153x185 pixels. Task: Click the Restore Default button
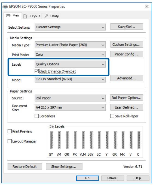25,166
